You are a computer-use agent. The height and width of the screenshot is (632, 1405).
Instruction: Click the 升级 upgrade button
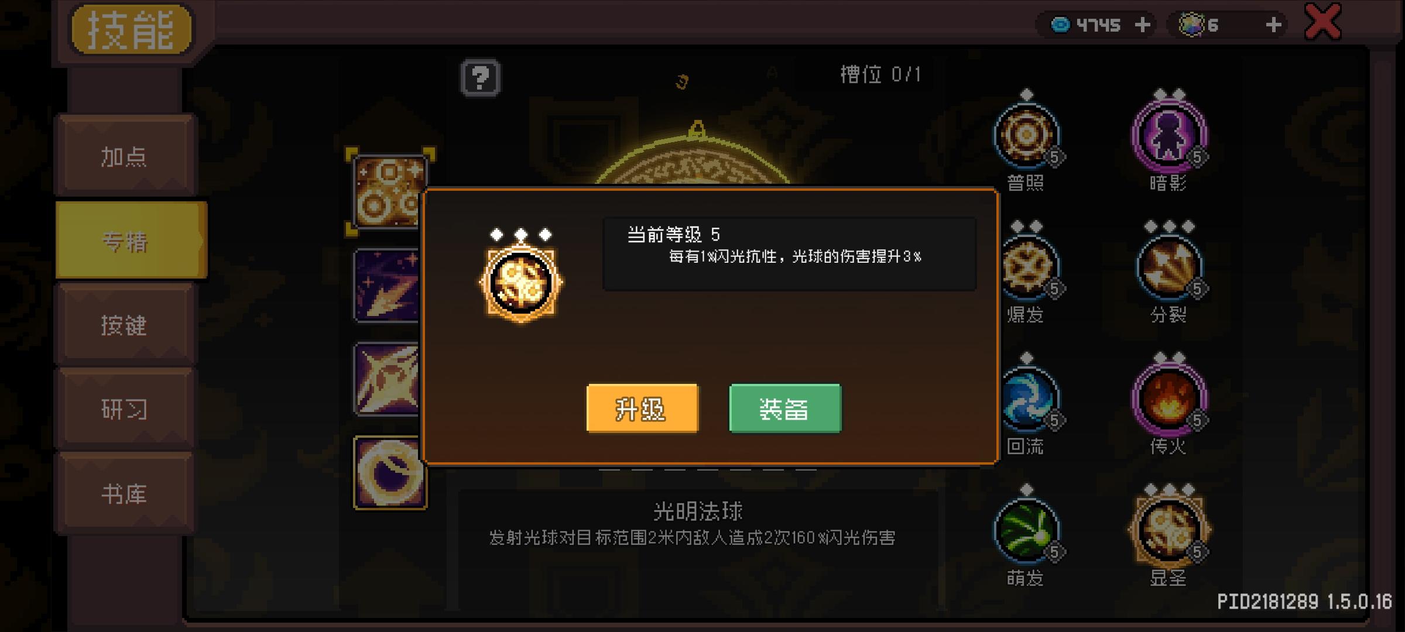[642, 408]
